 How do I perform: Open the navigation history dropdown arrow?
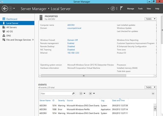14,9
